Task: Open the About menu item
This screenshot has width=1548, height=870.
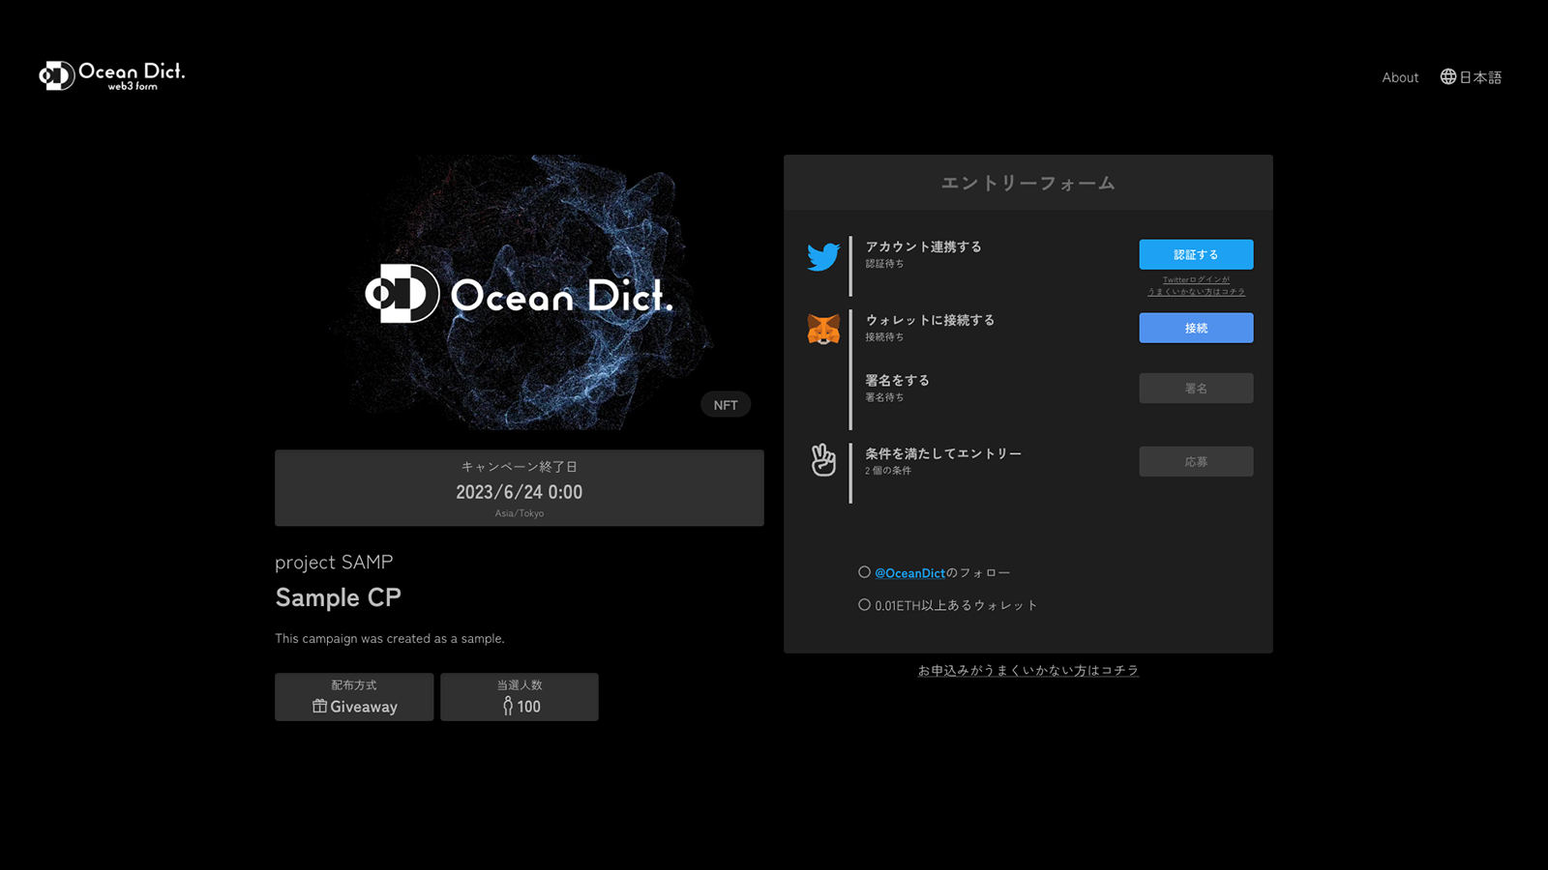Action: click(1400, 76)
